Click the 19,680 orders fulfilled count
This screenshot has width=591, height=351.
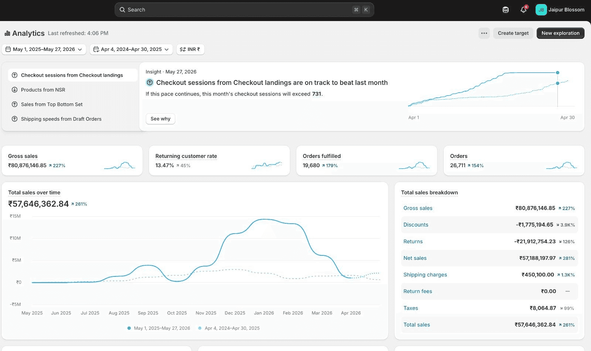(311, 165)
